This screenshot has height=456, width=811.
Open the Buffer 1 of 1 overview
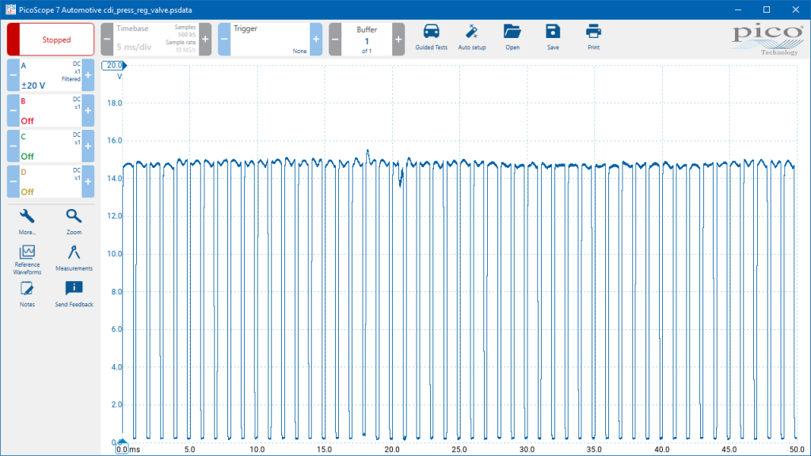click(367, 40)
